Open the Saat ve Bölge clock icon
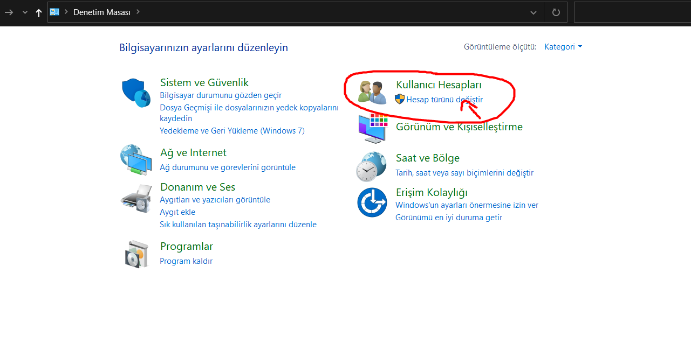This screenshot has width=691, height=357. (x=372, y=166)
